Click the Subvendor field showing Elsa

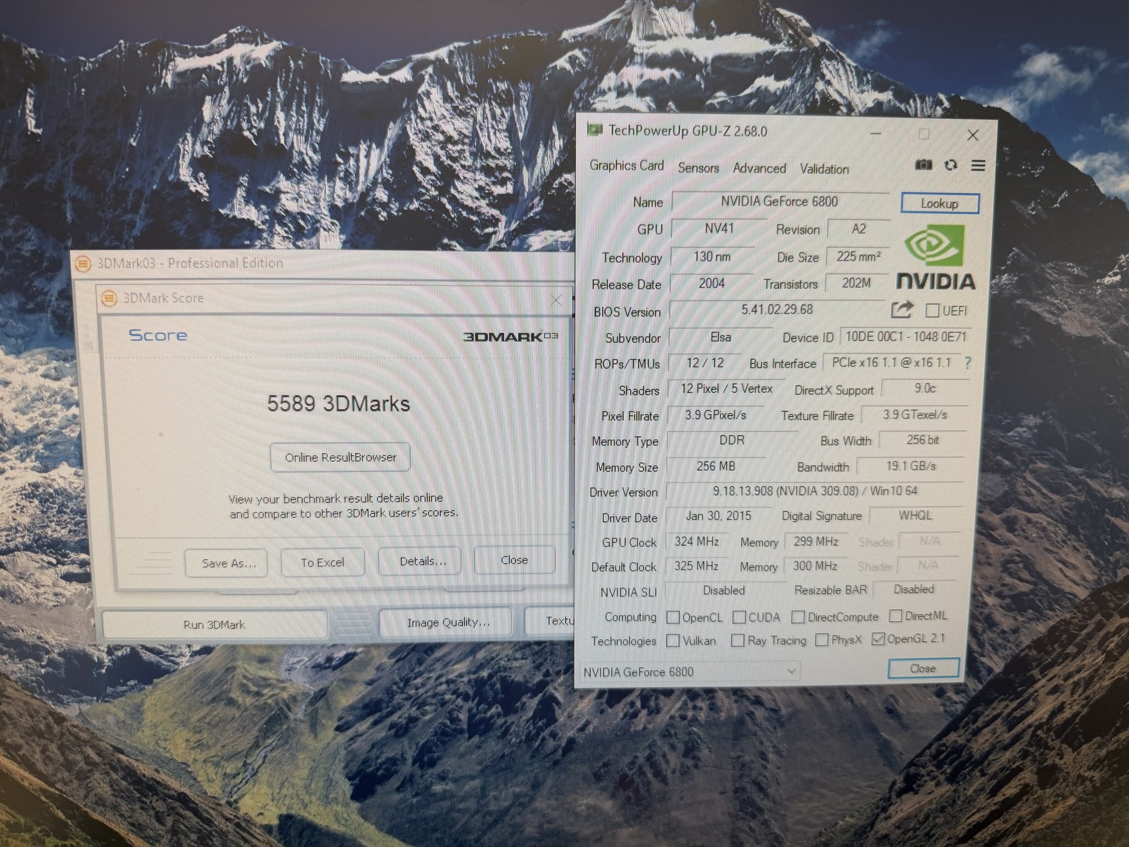coord(720,337)
